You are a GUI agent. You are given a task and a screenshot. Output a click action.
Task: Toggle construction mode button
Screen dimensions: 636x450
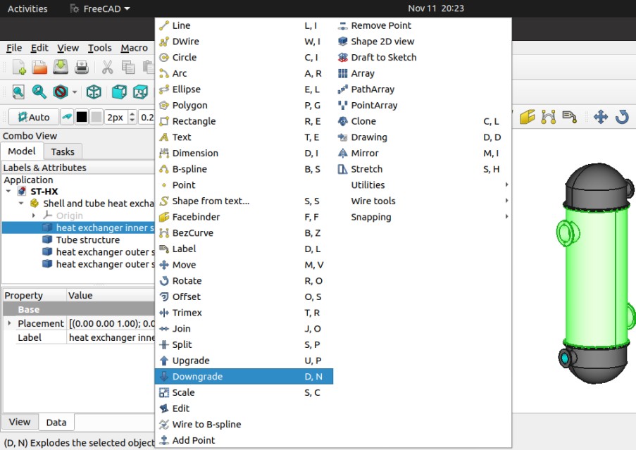pos(67,117)
